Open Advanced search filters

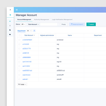click(x=77, y=24)
